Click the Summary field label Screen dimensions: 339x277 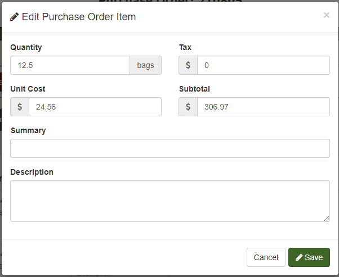click(x=28, y=130)
